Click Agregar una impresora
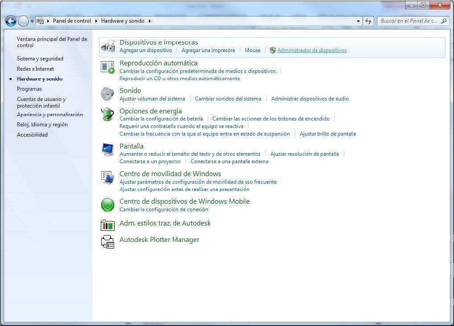Image resolution: width=454 pixels, height=326 pixels. point(208,50)
